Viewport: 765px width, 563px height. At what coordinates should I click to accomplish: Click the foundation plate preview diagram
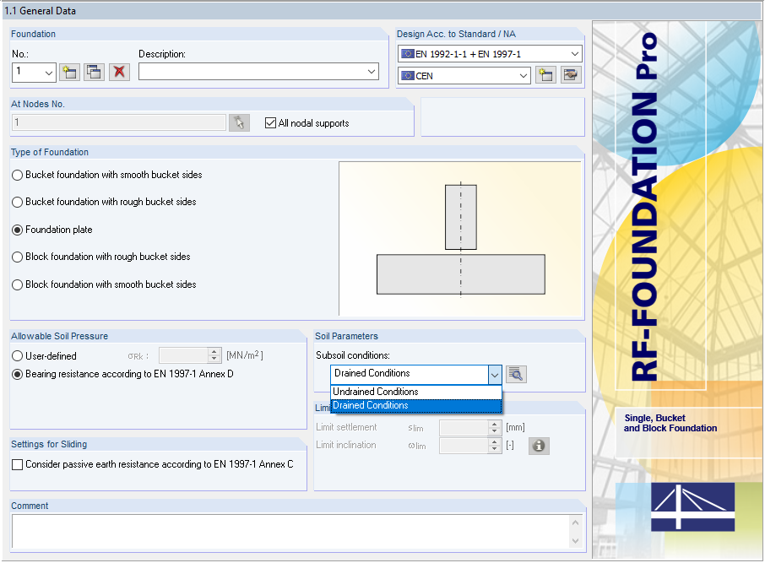(460, 239)
